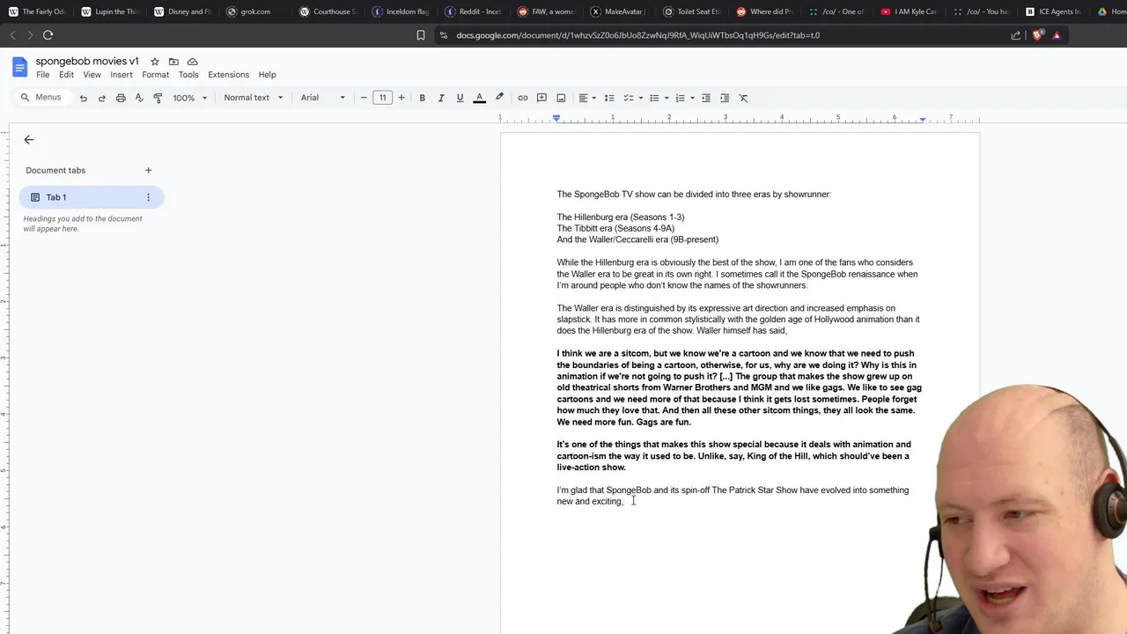Click the font size field showing 11
Viewport: 1127px width, 634px height.
(x=382, y=98)
